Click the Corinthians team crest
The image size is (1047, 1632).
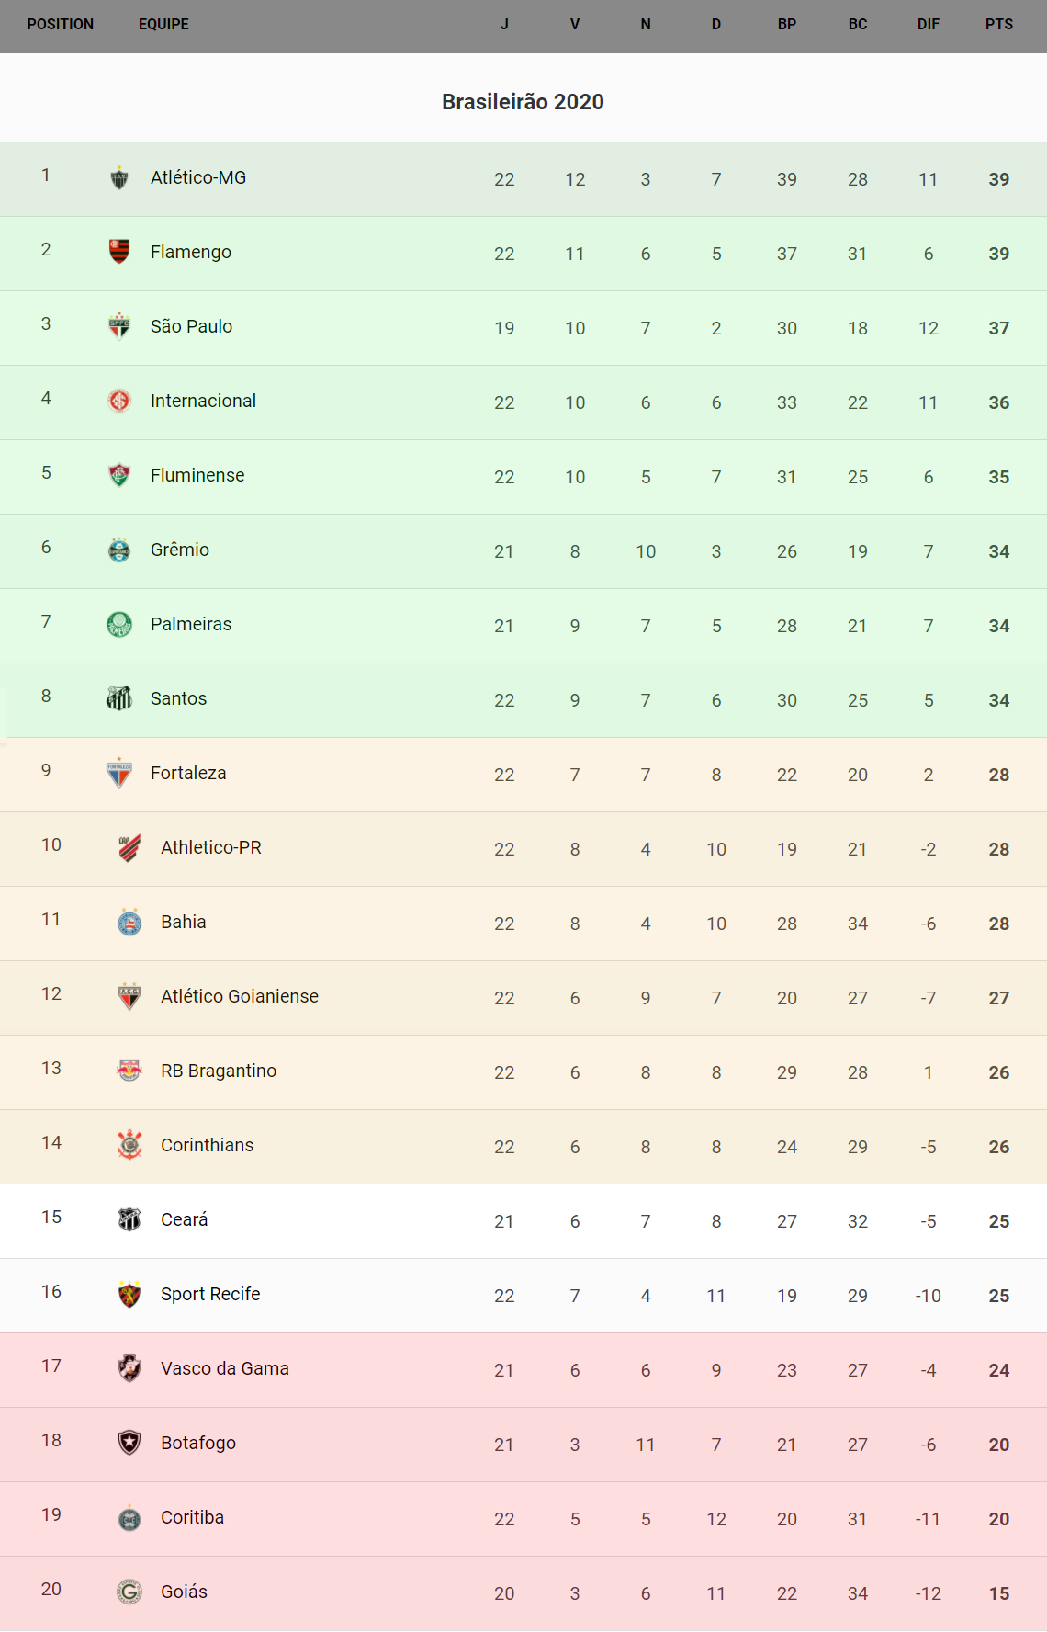click(129, 1145)
